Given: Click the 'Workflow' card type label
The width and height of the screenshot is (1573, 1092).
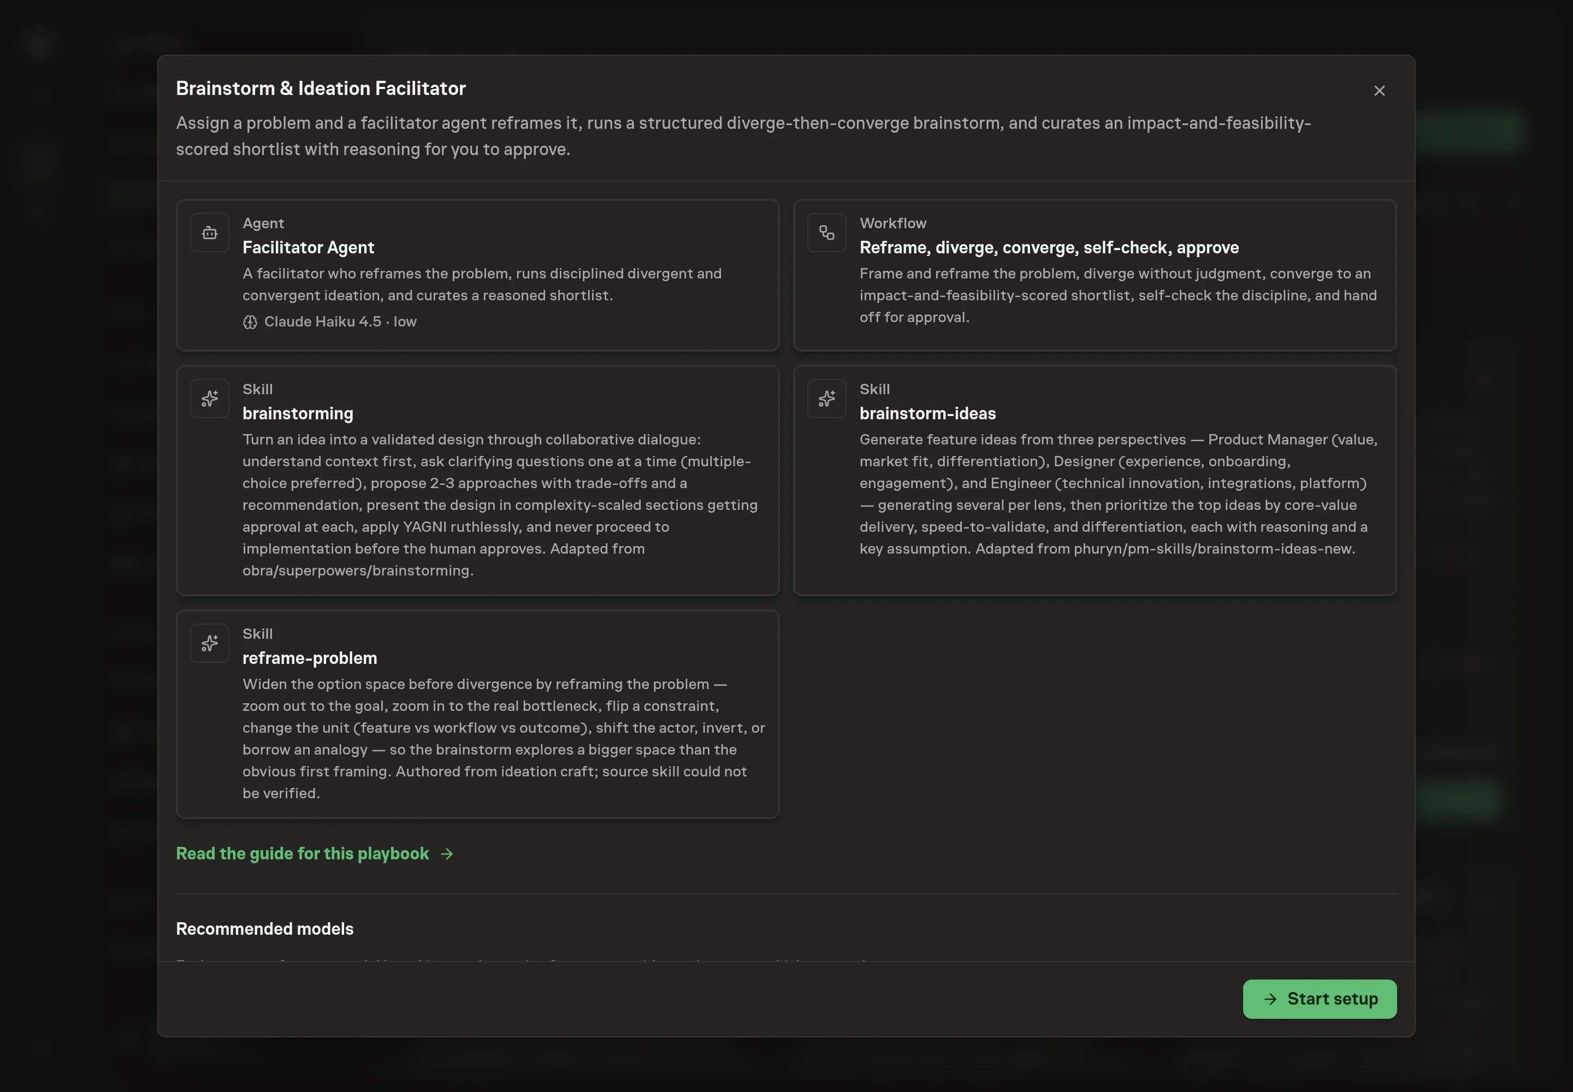Looking at the screenshot, I should pyautogui.click(x=892, y=223).
